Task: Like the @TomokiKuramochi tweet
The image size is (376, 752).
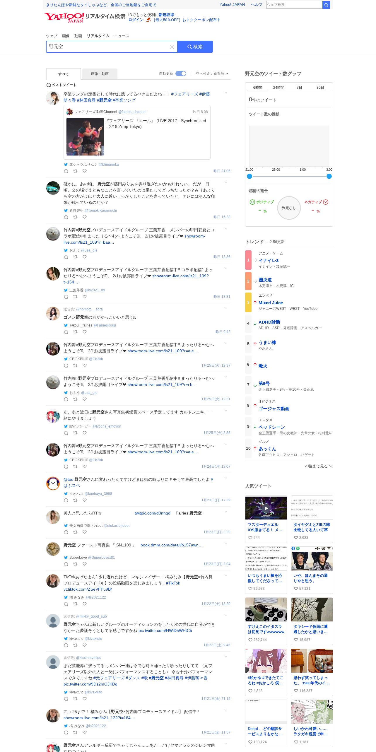Action: (x=85, y=217)
